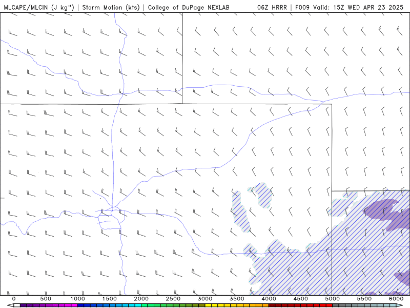Viewport: 410px width, 308px height.
Task: Click the cyan swatch below 2000 label
Action: pyautogui.click(x=138, y=305)
